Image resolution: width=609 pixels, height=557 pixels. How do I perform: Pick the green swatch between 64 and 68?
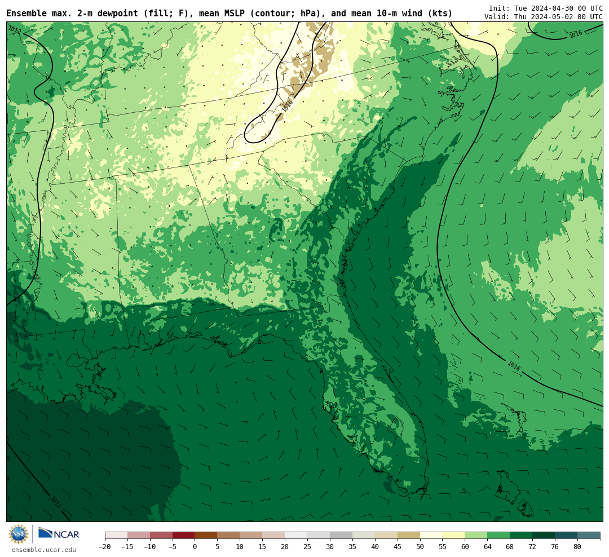499,536
